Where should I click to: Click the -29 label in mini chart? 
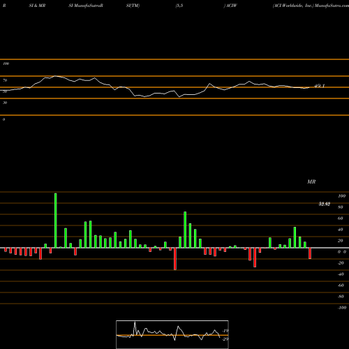click(x=225, y=339)
